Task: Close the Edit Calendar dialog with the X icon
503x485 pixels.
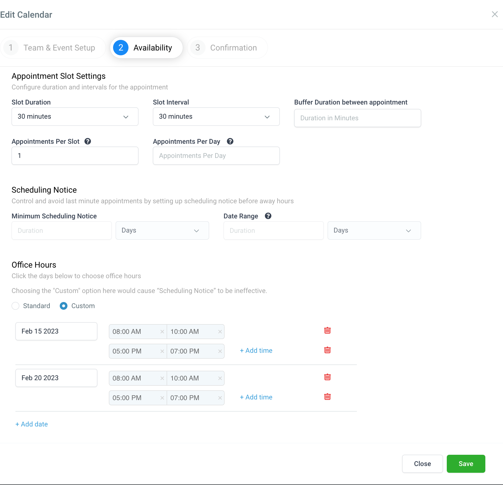Action: click(495, 14)
